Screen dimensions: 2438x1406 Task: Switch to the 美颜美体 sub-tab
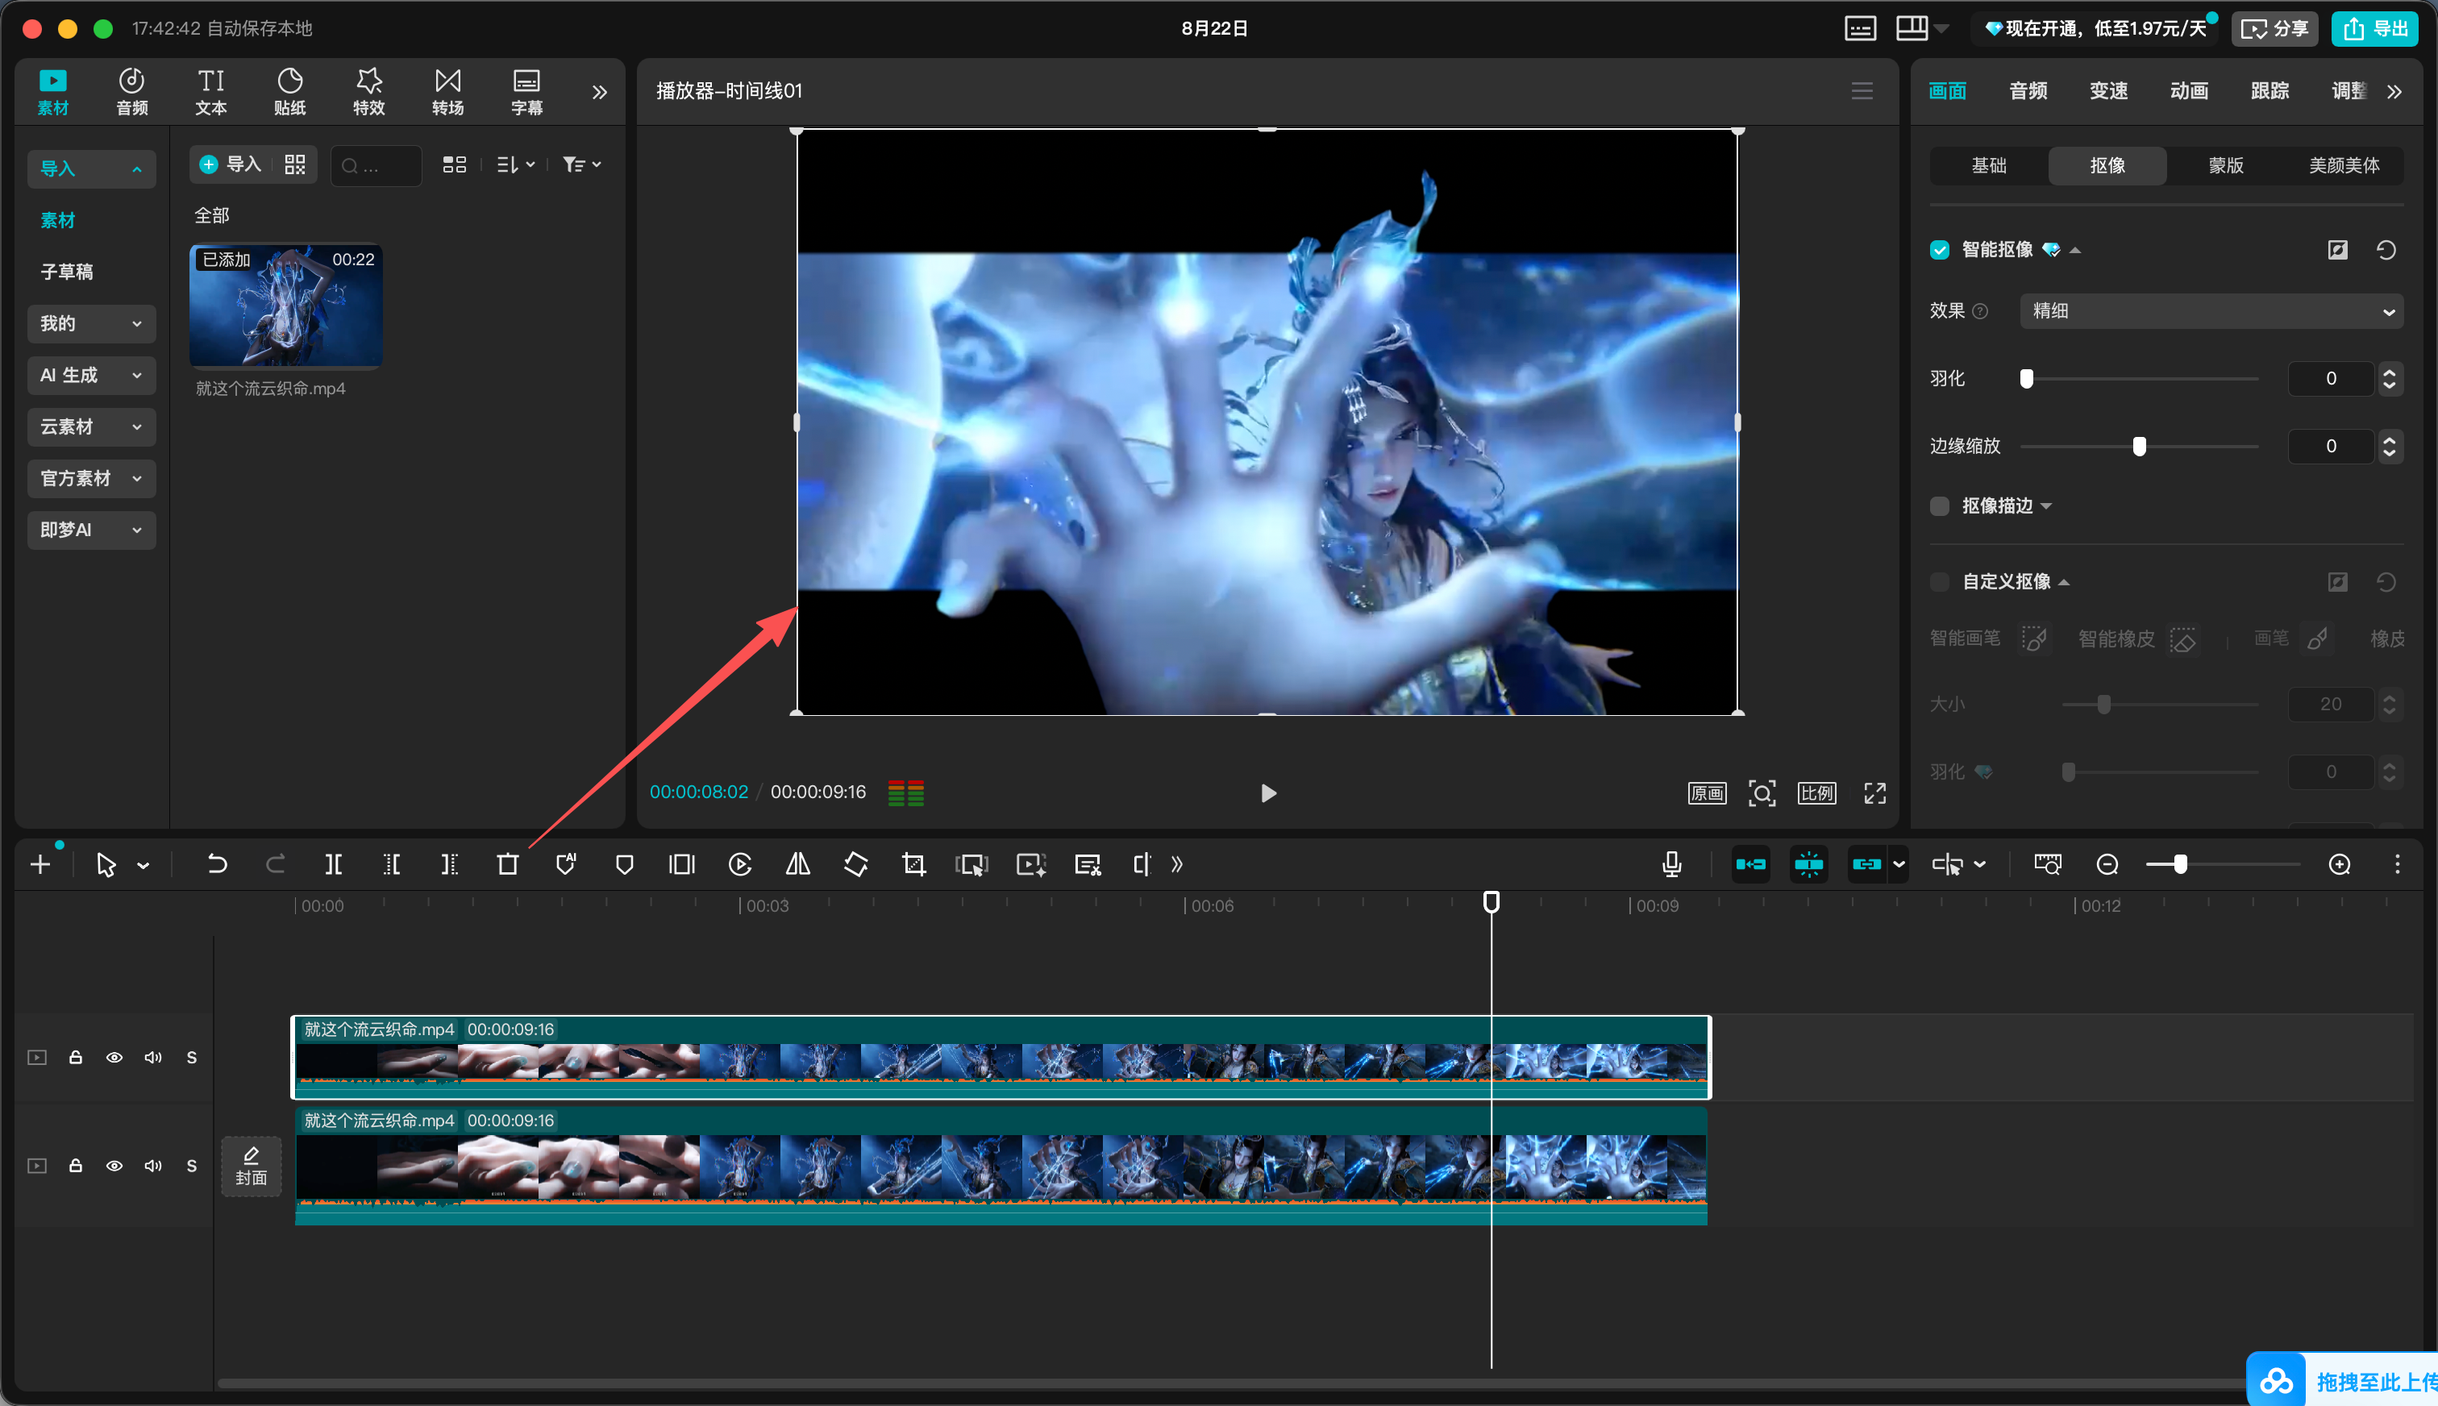2344,165
